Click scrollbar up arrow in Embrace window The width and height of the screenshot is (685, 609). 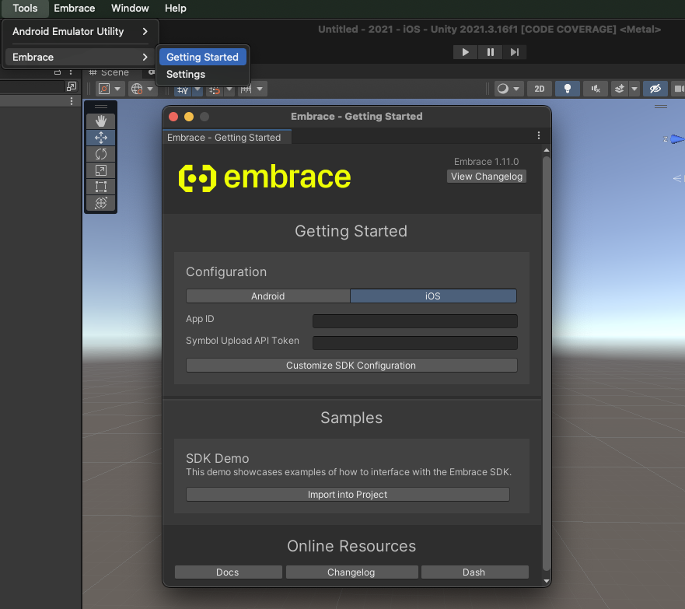point(547,150)
